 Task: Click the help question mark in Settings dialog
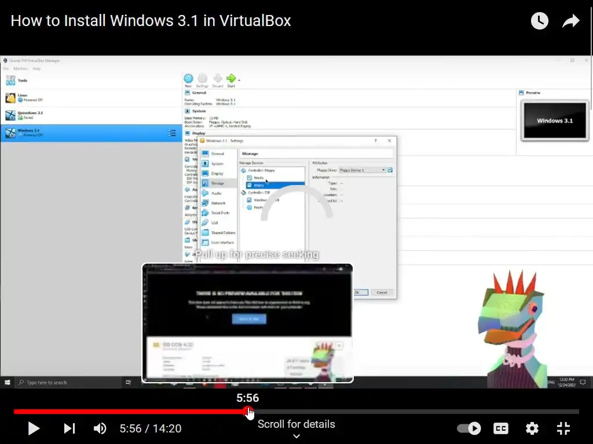375,140
